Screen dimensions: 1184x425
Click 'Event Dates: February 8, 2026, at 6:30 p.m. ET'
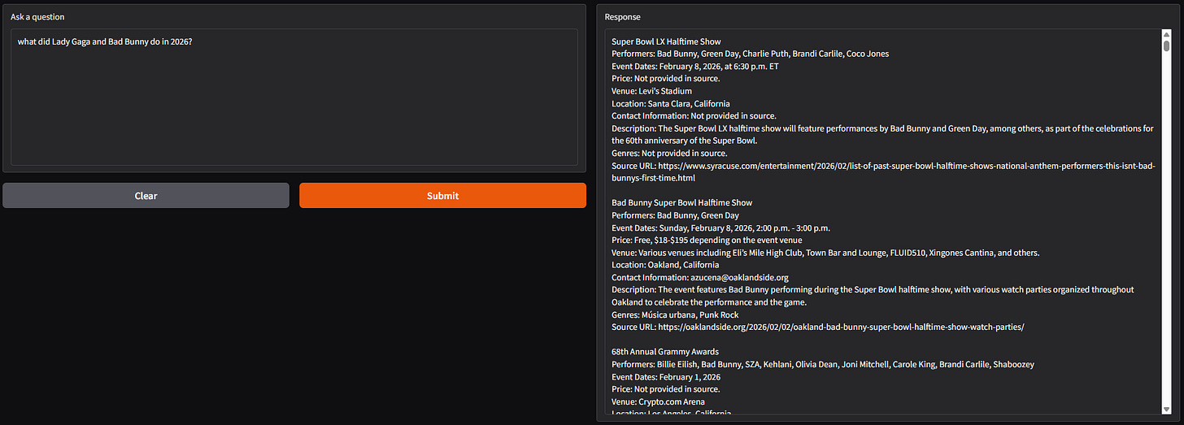695,66
